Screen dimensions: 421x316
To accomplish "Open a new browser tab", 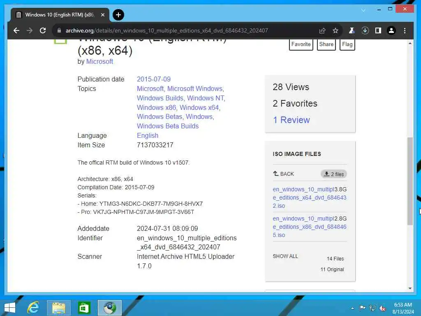I will pos(118,15).
